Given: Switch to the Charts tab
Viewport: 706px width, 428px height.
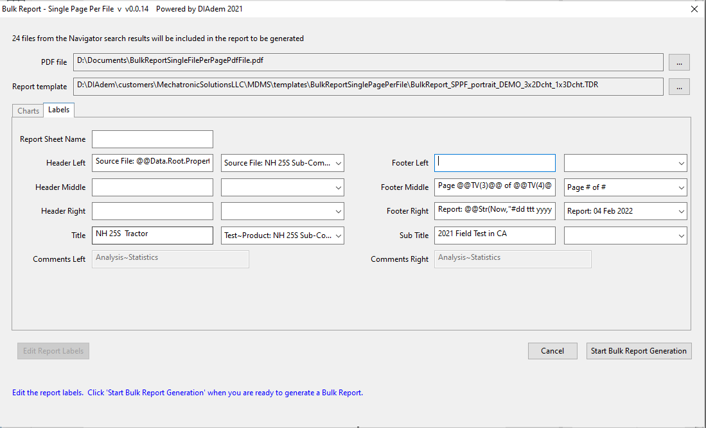Looking at the screenshot, I should click(x=28, y=111).
